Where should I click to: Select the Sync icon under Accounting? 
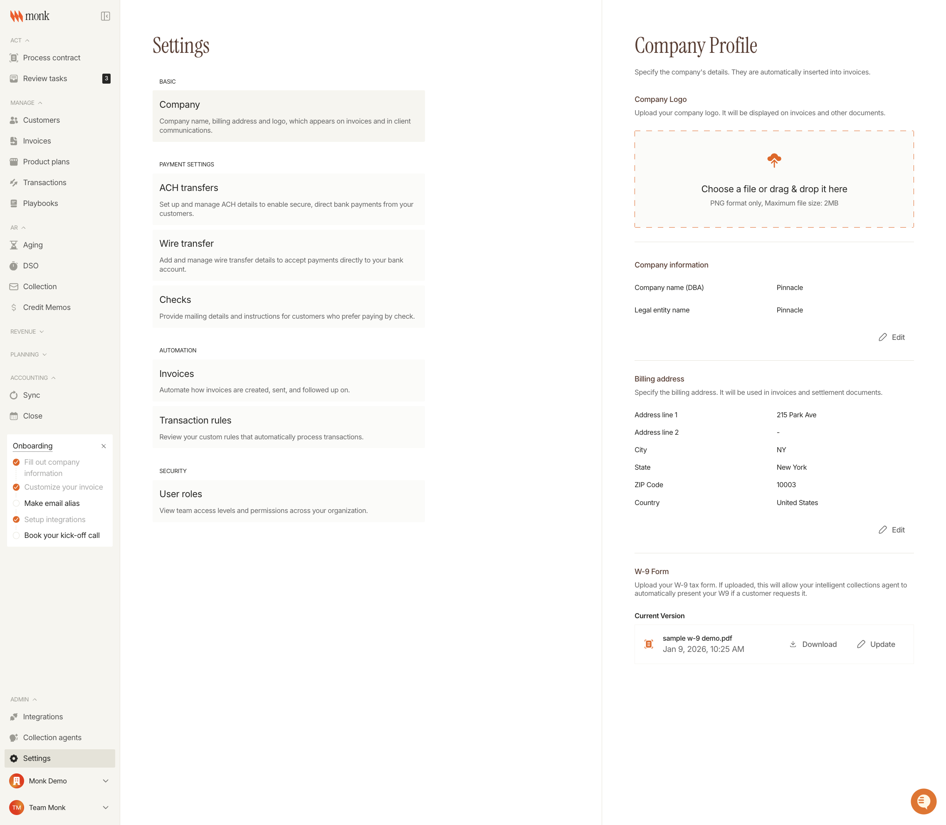pos(14,395)
